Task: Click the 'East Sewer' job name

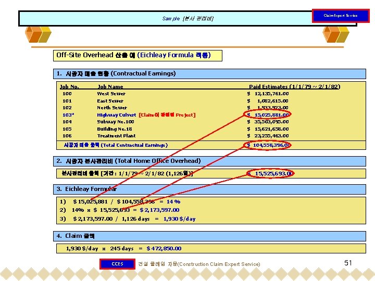Action: (110, 101)
